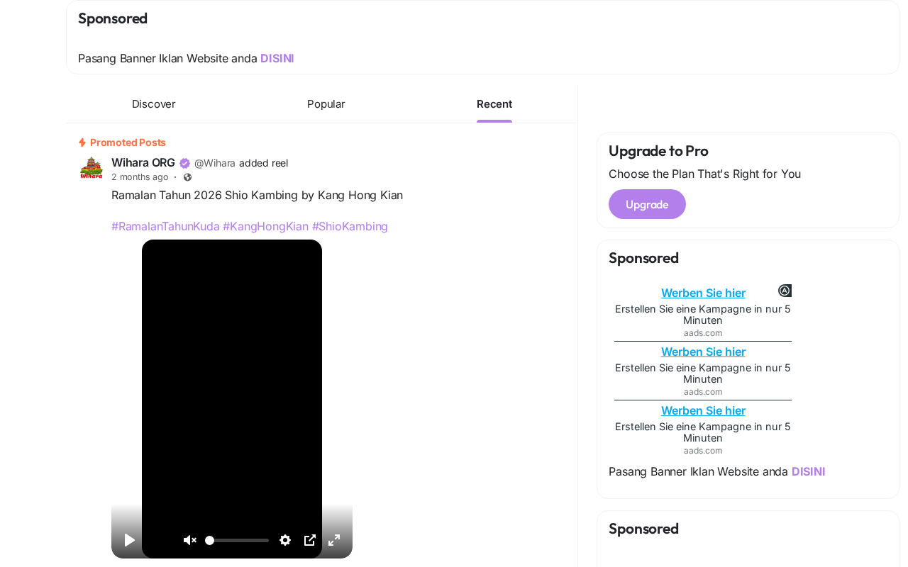Open the #ShioKambing hashtag
Screen dimensions: 908x567
tap(350, 226)
